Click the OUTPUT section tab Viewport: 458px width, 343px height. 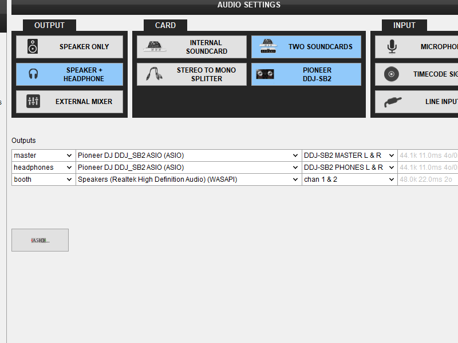(x=49, y=25)
